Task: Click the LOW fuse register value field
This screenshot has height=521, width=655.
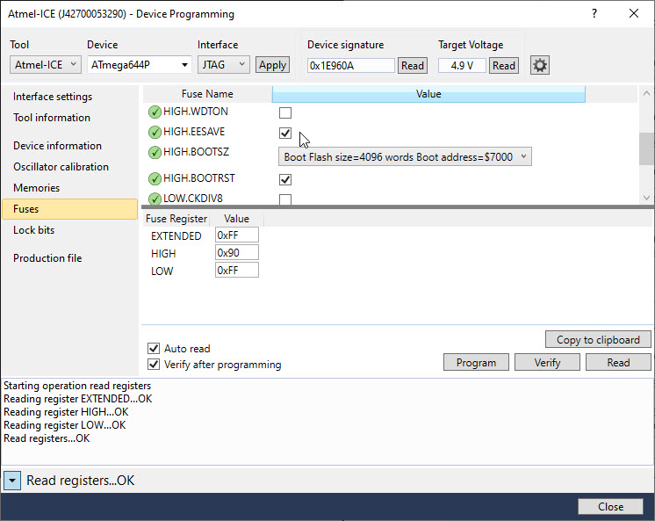Action: [237, 270]
